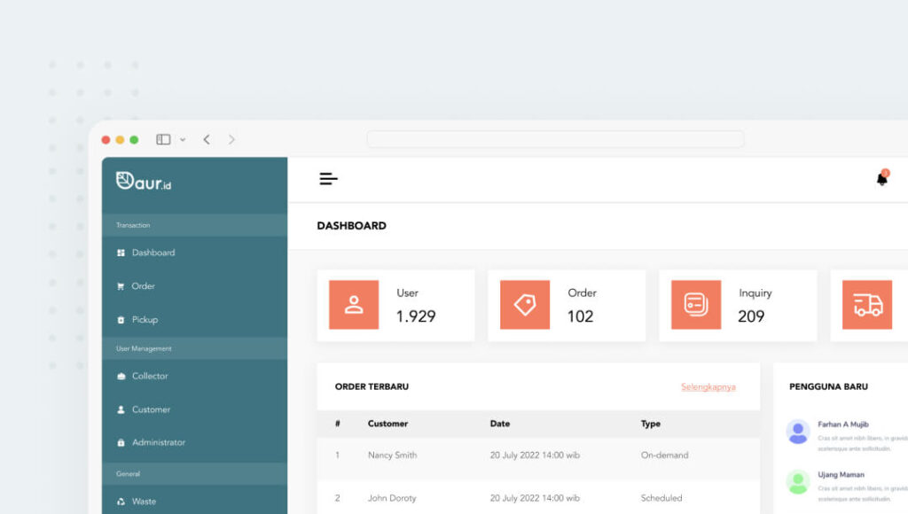
Task: Click the Inquiry count 209
Action: point(751,316)
